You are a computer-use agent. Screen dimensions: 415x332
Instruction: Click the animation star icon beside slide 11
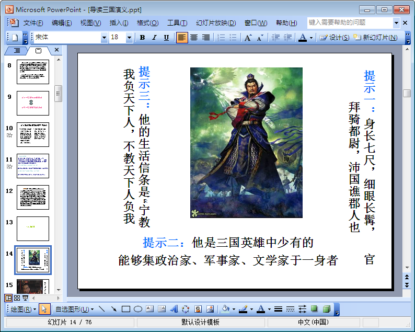[x=9, y=167]
